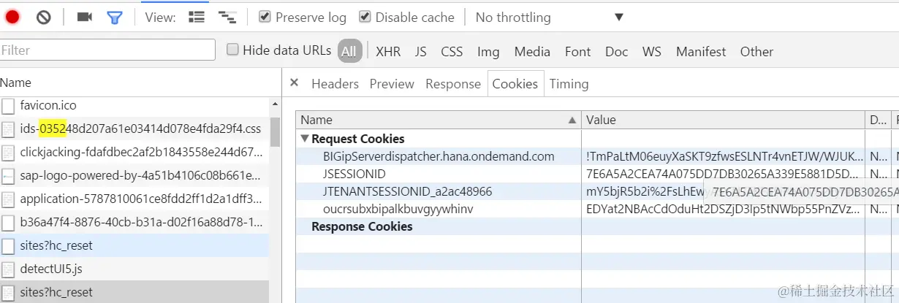Toggle the capture screenshots camera icon
This screenshot has width=899, height=303.
[x=85, y=17]
